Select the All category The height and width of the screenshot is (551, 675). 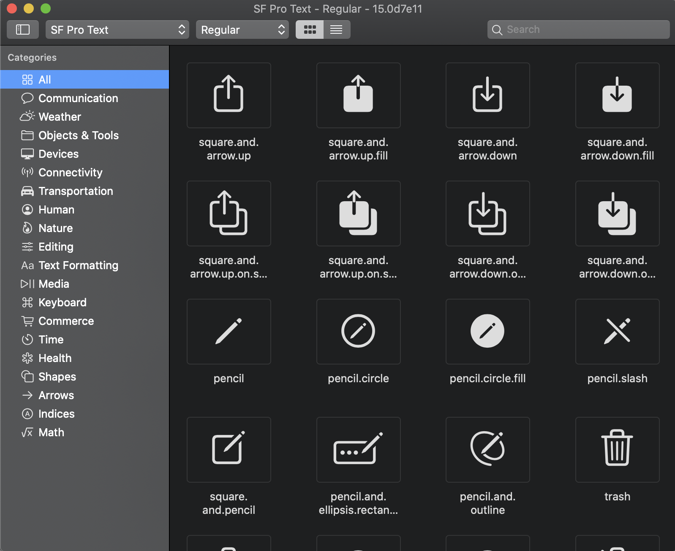point(84,79)
